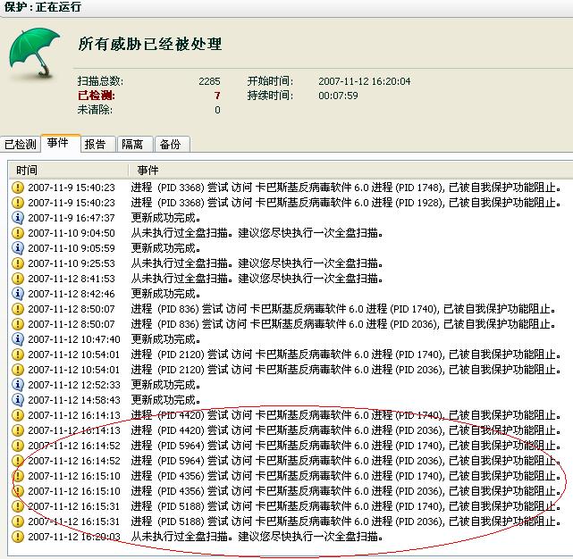Click the scan total value 2285
Viewport: 573px width, 559px height.
(209, 81)
